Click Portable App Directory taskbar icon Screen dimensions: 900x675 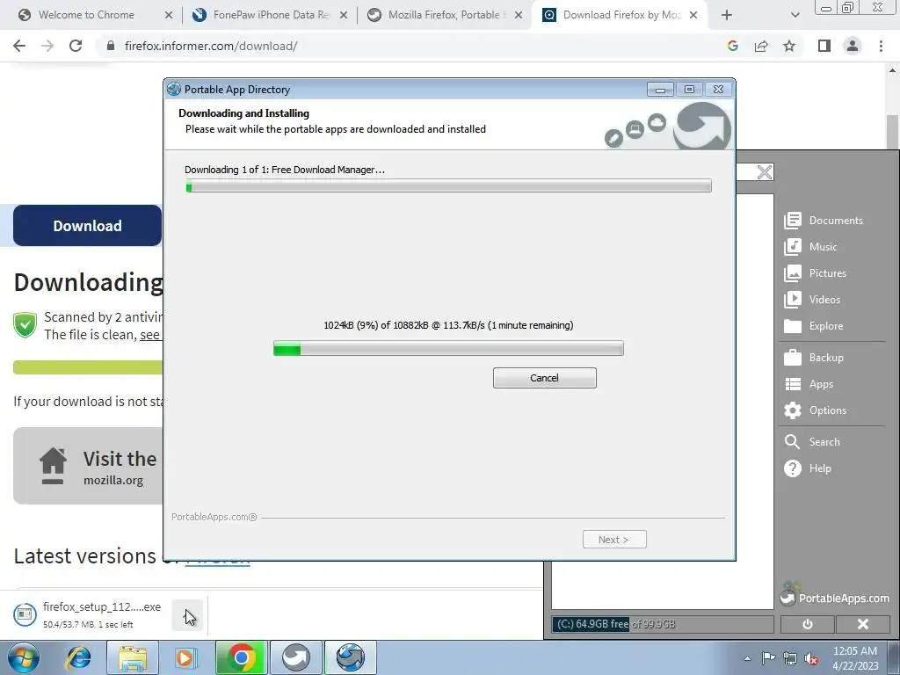point(351,657)
